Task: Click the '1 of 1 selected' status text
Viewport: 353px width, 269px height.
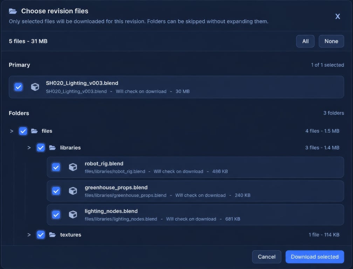Action: [327, 65]
